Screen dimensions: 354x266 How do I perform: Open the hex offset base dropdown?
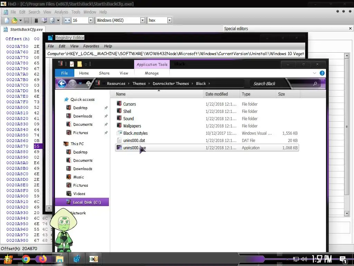point(169,20)
